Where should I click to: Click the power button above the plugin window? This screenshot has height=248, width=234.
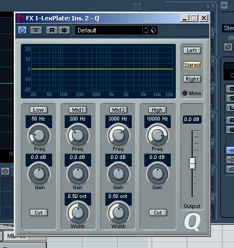pos(137,6)
